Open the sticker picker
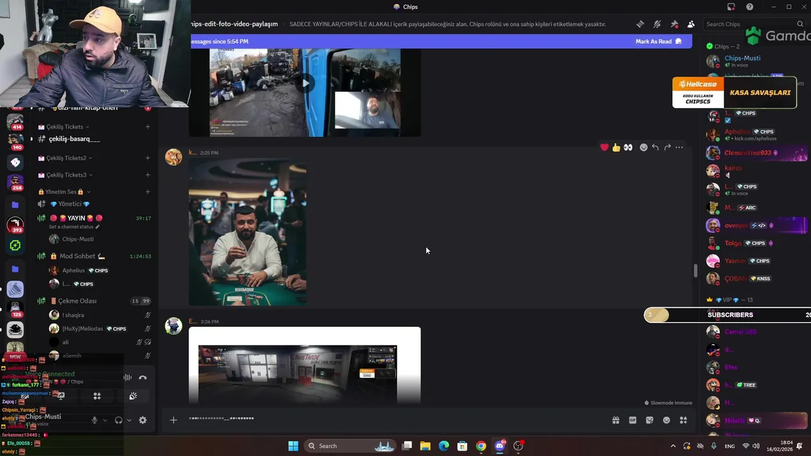Viewport: 811px width, 456px height. (x=649, y=420)
